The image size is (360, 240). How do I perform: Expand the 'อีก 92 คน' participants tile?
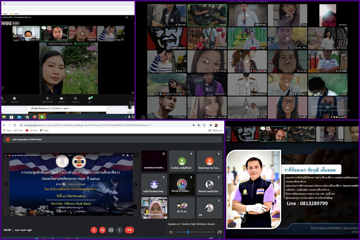pyautogui.click(x=182, y=207)
